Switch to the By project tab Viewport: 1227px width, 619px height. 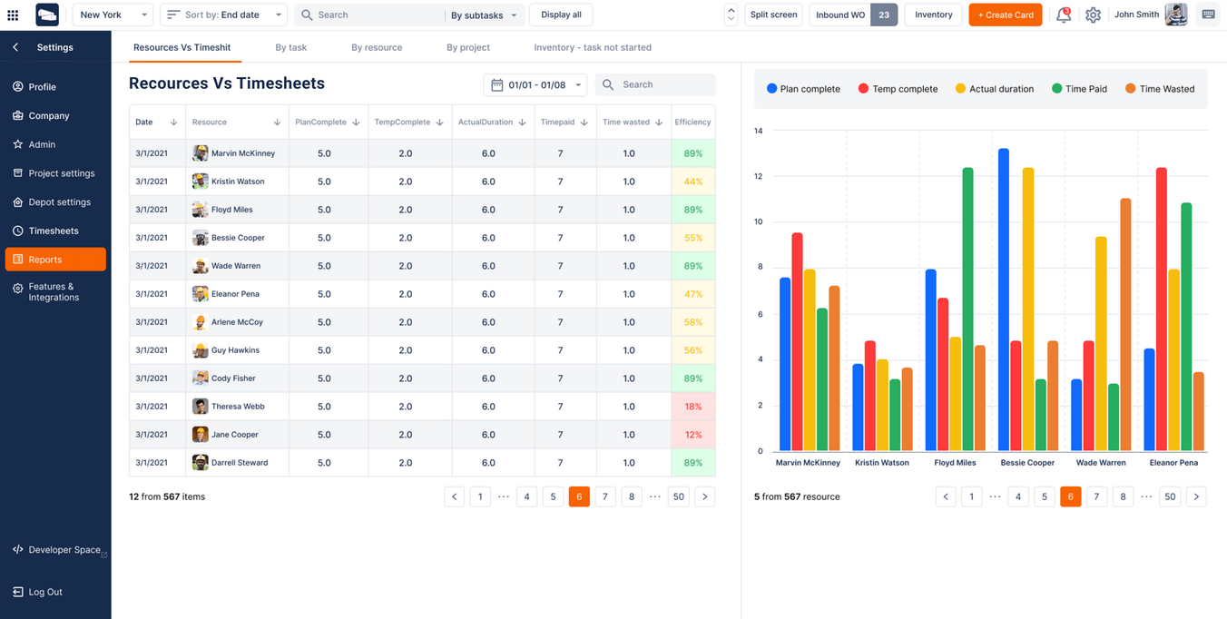(x=468, y=47)
